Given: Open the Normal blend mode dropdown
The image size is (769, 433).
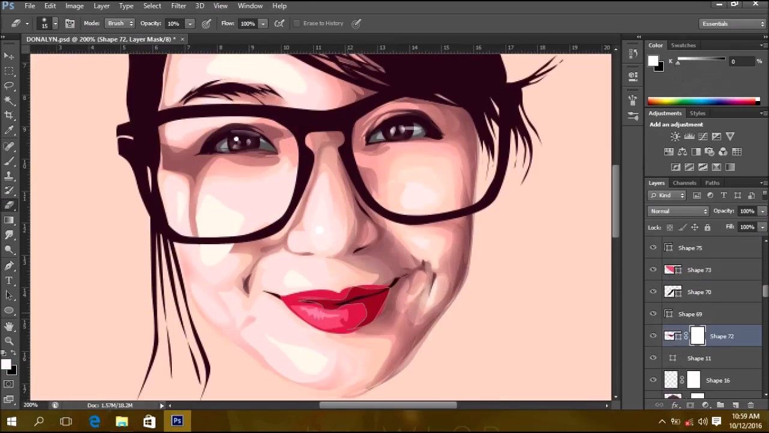Looking at the screenshot, I should (678, 211).
